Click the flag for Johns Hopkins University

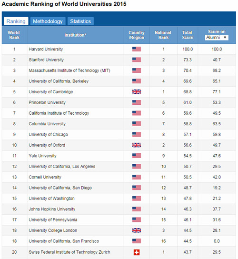(x=137, y=209)
